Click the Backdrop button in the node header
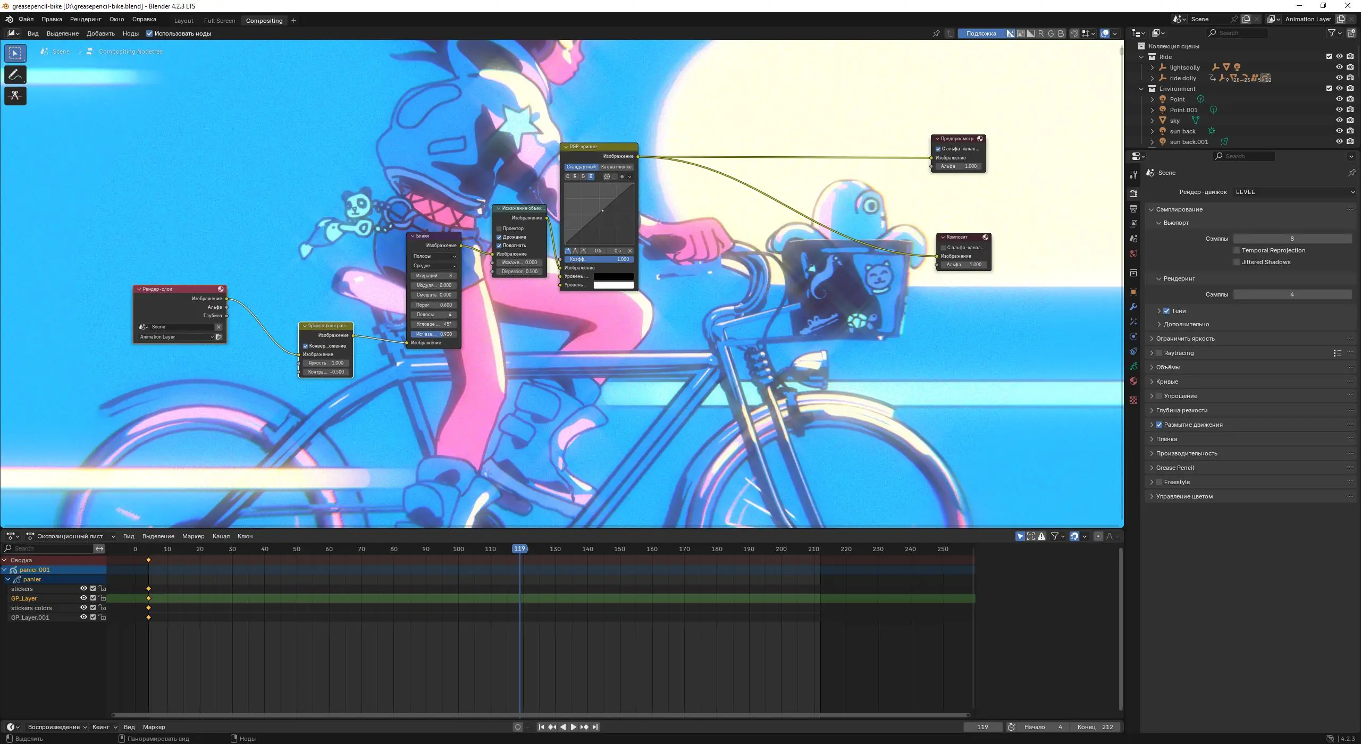1361x744 pixels. pos(981,33)
